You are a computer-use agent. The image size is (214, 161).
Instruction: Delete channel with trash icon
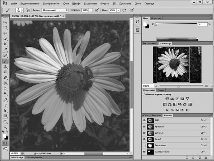206,157
